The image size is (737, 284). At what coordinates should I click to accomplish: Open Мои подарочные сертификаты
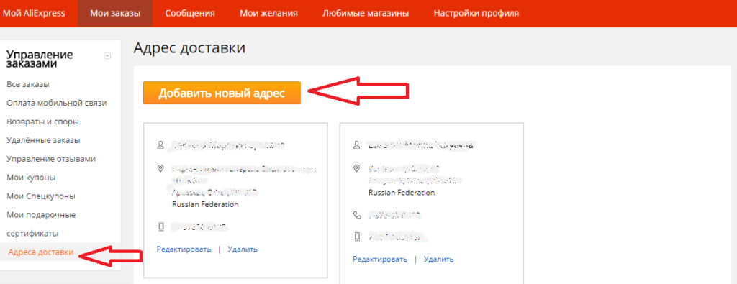[x=41, y=224]
